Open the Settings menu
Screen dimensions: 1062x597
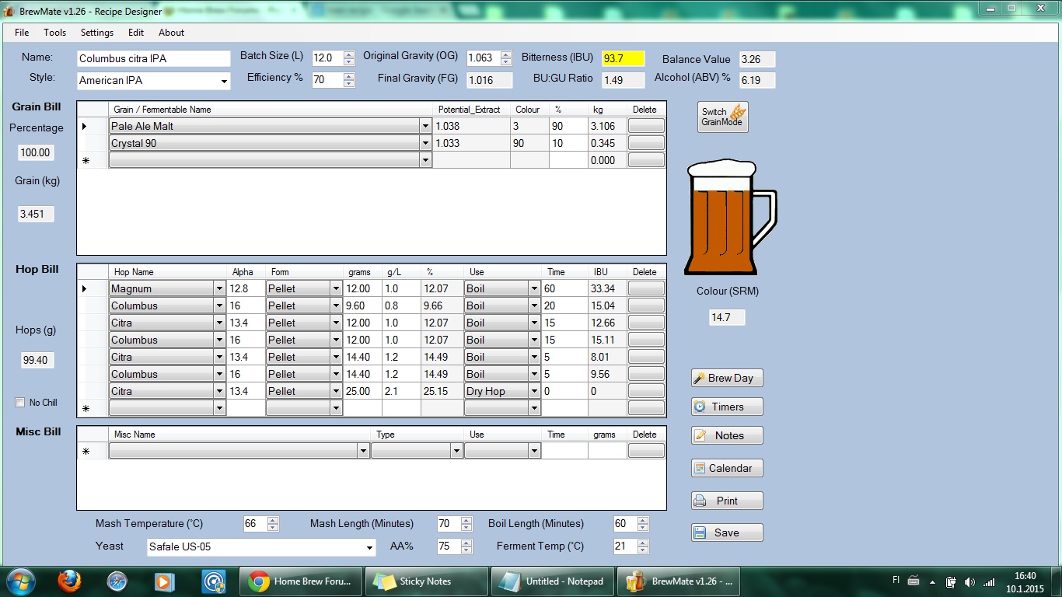click(x=97, y=33)
